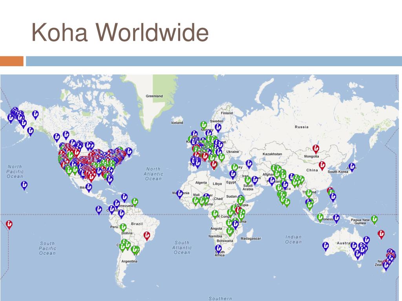Select the South Pacific Ocean label
The image size is (402, 301).
coord(48,248)
